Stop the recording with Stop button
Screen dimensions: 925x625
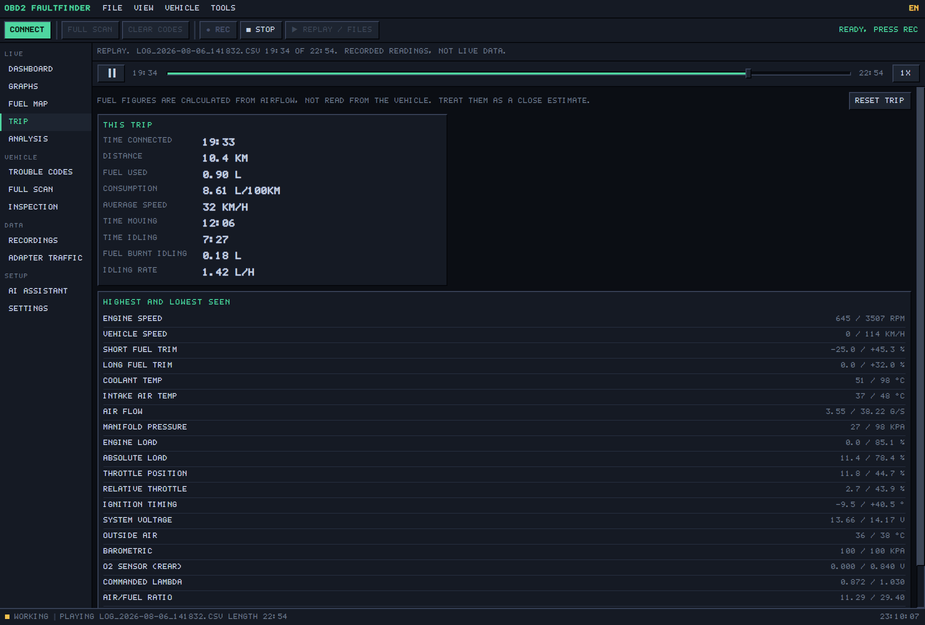(x=260, y=30)
